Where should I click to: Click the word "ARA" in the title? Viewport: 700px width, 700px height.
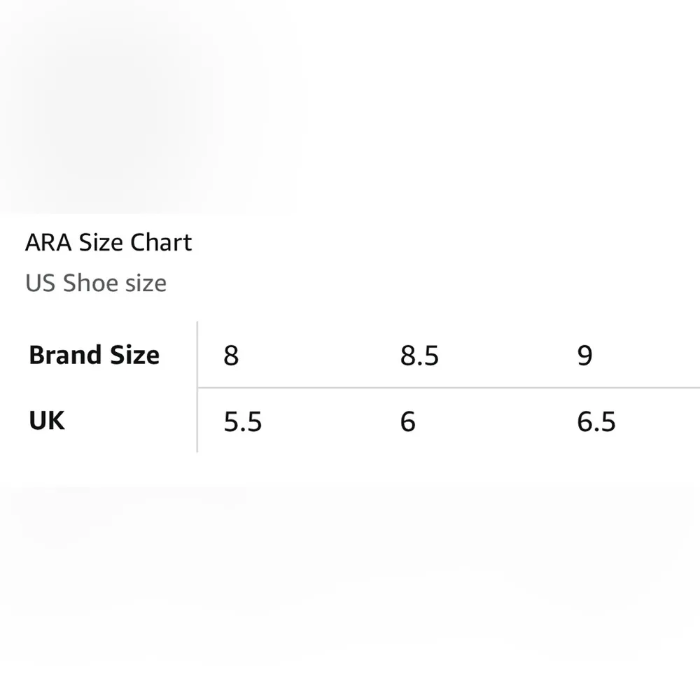48,243
